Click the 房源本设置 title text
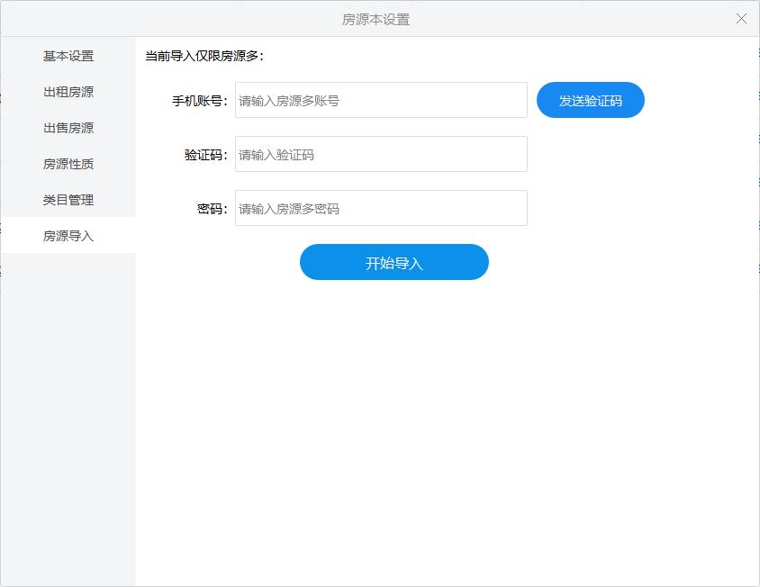The image size is (760, 587). pyautogui.click(x=375, y=20)
